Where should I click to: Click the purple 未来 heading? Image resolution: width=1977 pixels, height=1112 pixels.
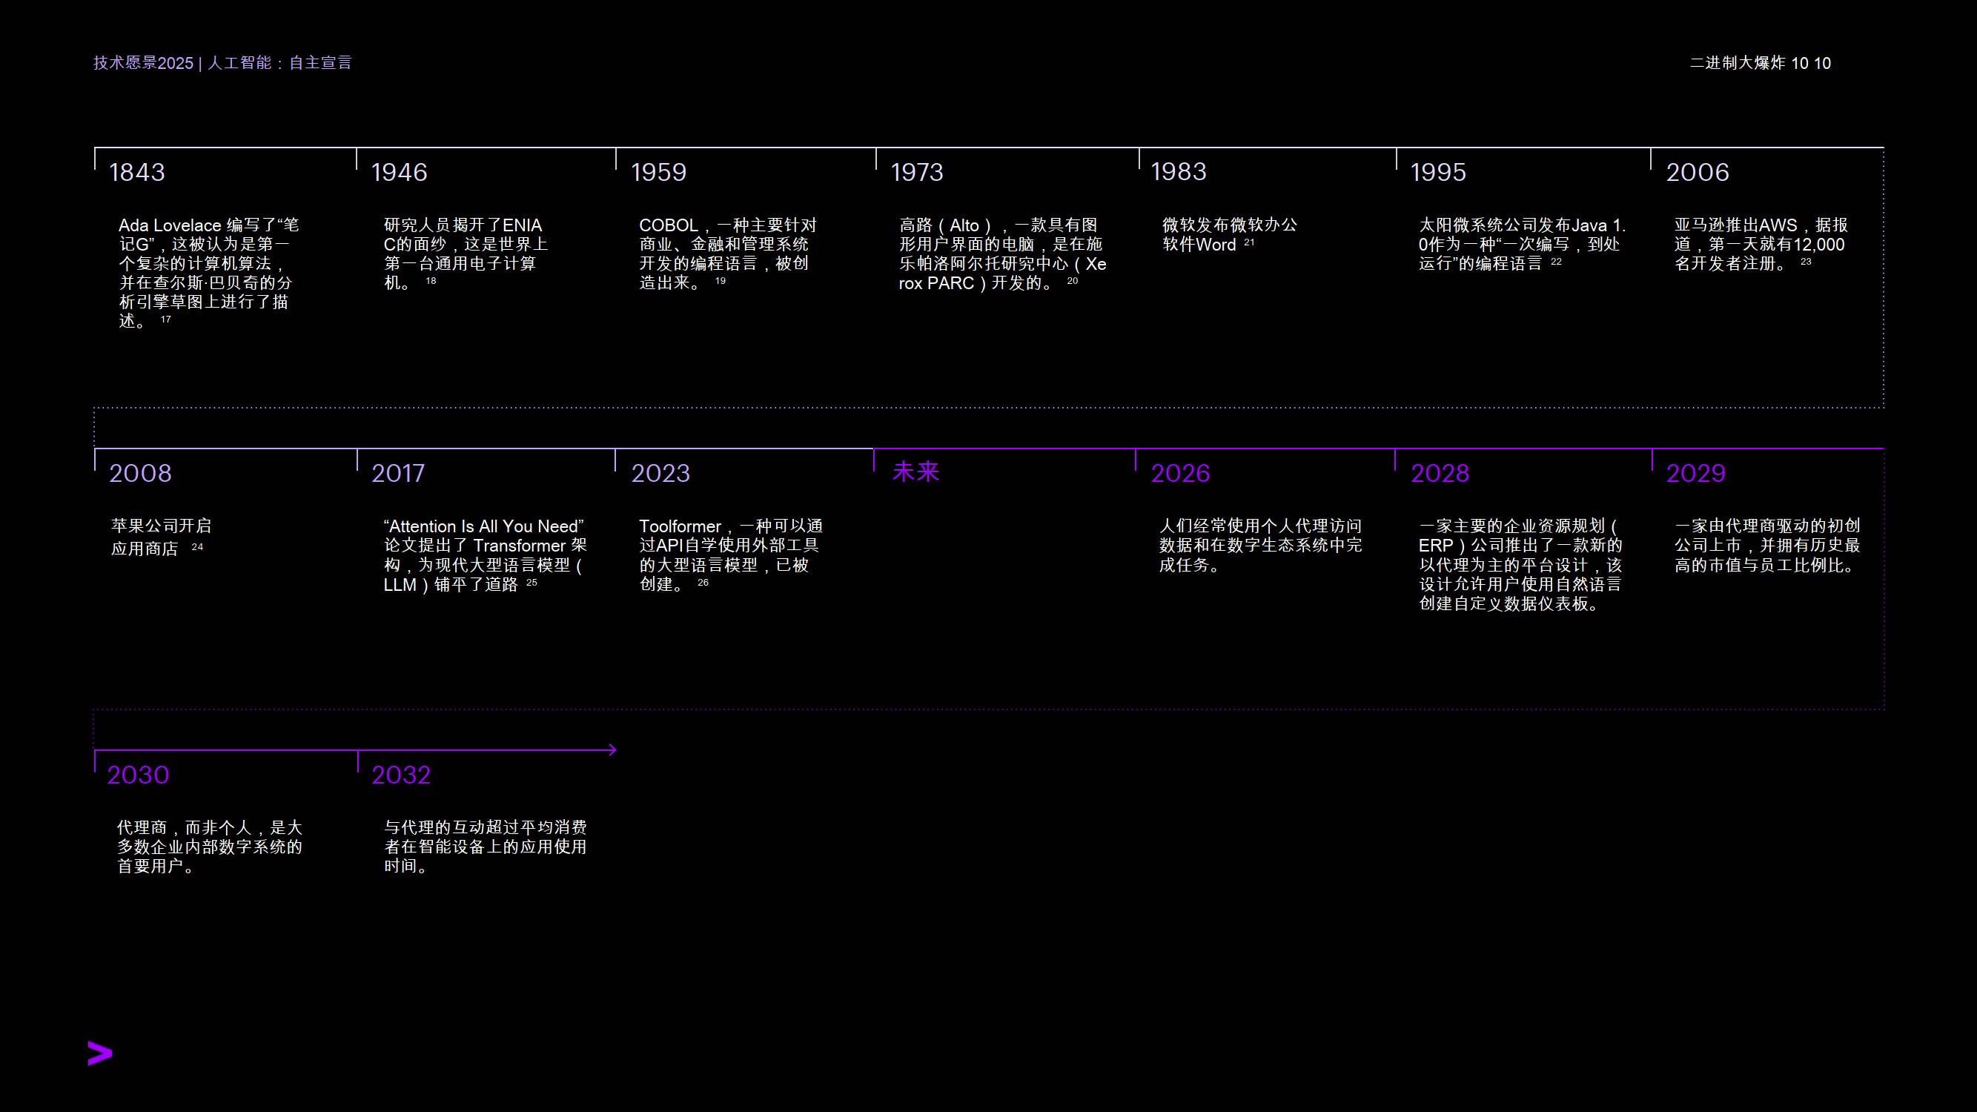coord(915,471)
